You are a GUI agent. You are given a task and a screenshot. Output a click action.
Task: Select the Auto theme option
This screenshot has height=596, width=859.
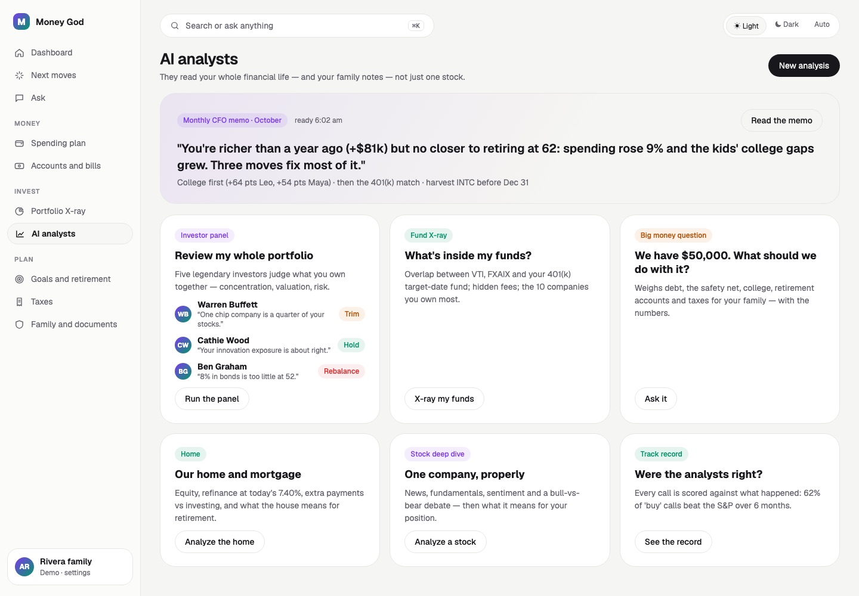click(822, 24)
